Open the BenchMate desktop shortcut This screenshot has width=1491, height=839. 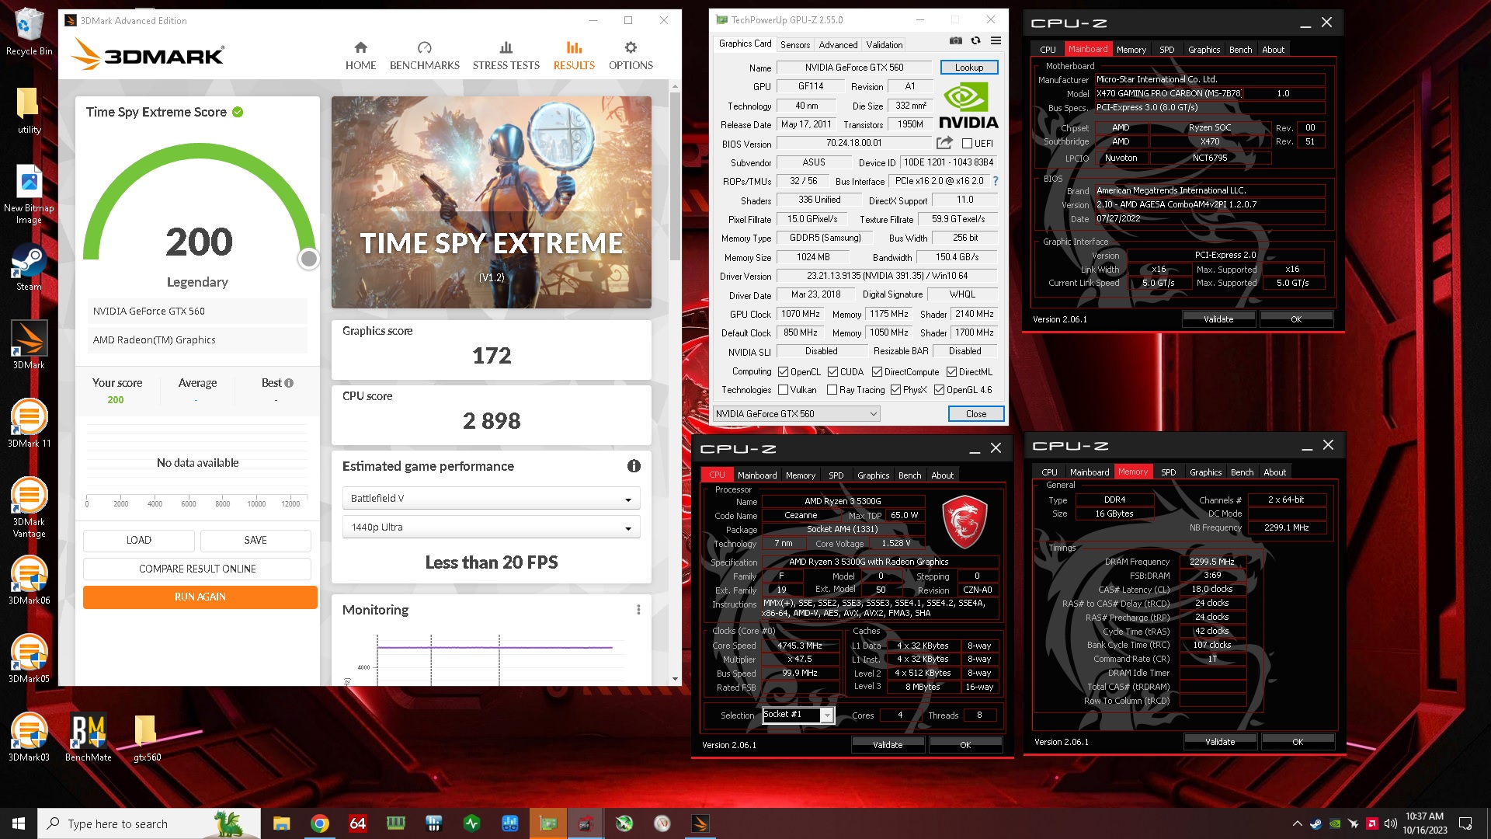[x=88, y=738]
